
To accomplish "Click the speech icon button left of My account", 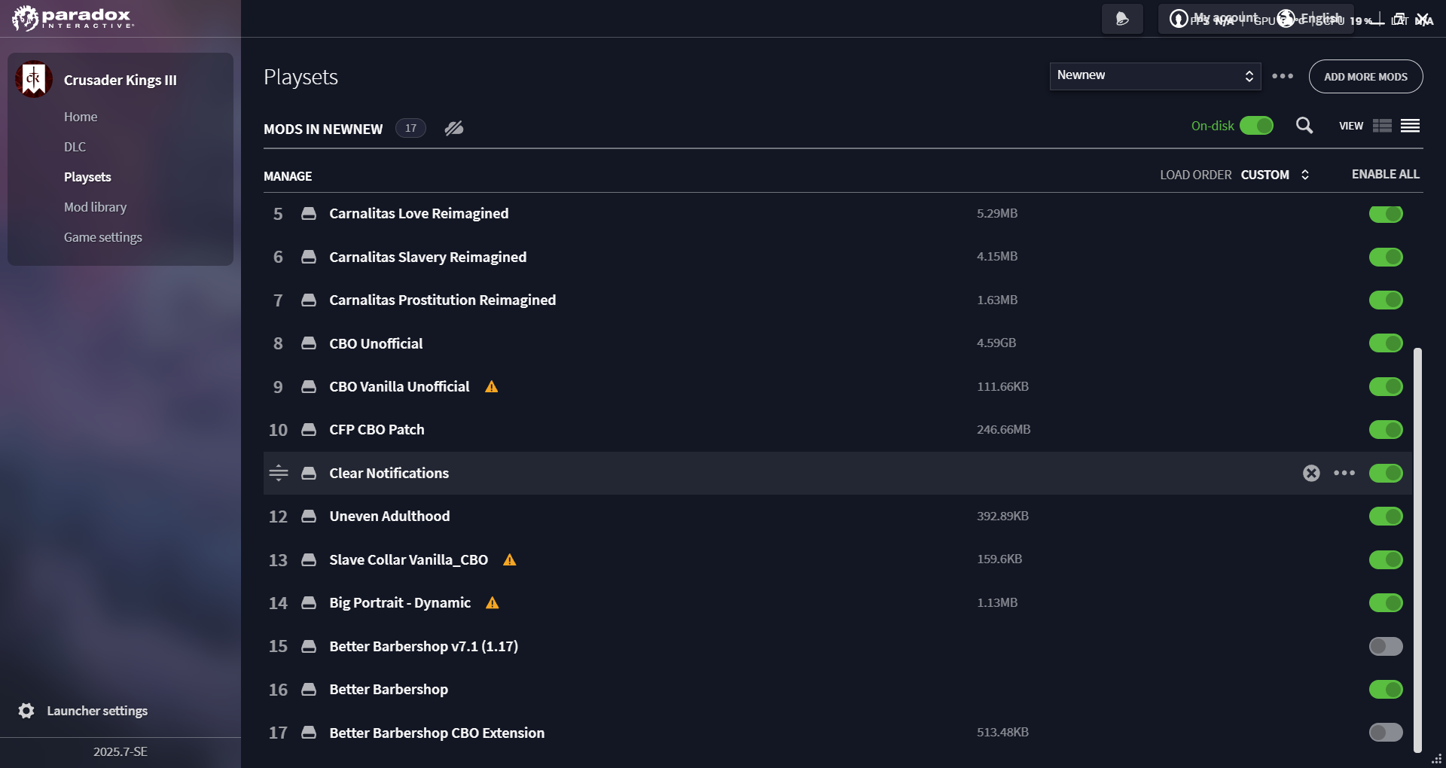I will pos(1122,19).
